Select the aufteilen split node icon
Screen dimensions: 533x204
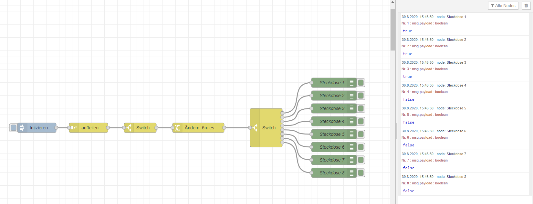tap(74, 128)
